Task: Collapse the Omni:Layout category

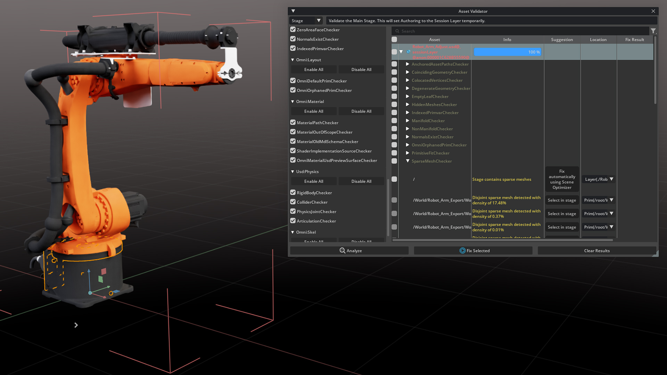Action: click(x=293, y=60)
